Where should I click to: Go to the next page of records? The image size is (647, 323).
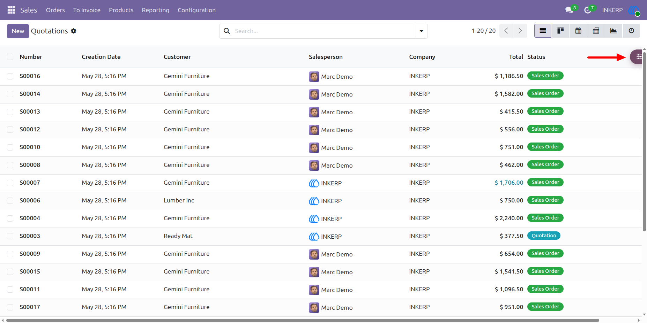(520, 31)
